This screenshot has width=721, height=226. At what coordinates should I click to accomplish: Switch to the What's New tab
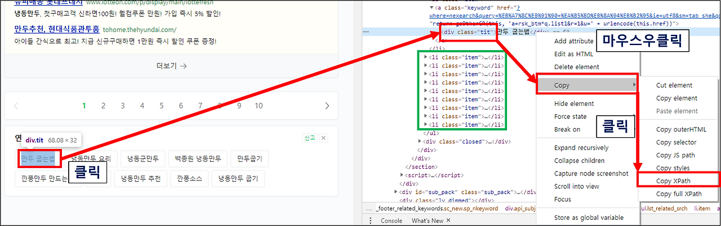427,220
